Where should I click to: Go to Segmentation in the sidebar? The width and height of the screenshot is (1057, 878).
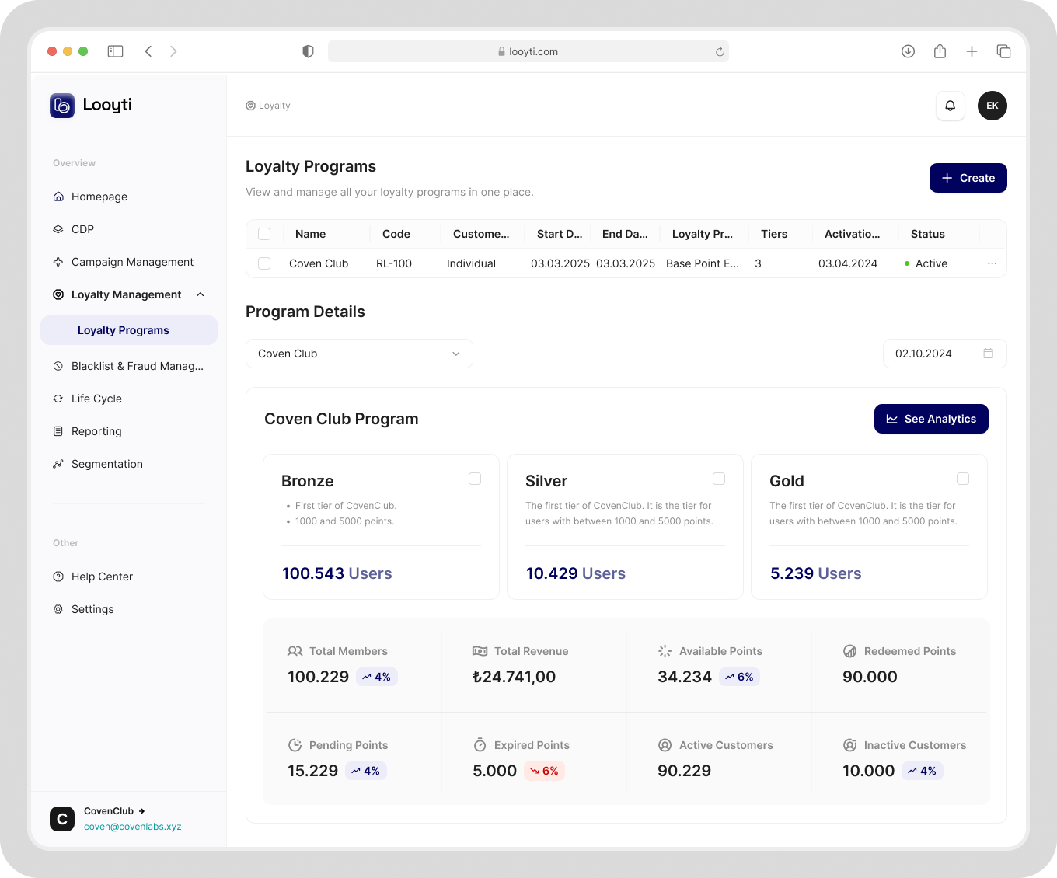coord(106,464)
